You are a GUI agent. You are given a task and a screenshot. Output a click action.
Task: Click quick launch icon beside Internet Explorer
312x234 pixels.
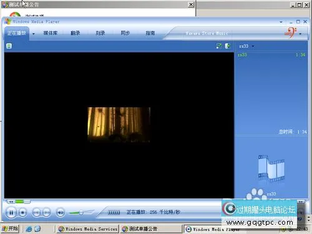37,229
